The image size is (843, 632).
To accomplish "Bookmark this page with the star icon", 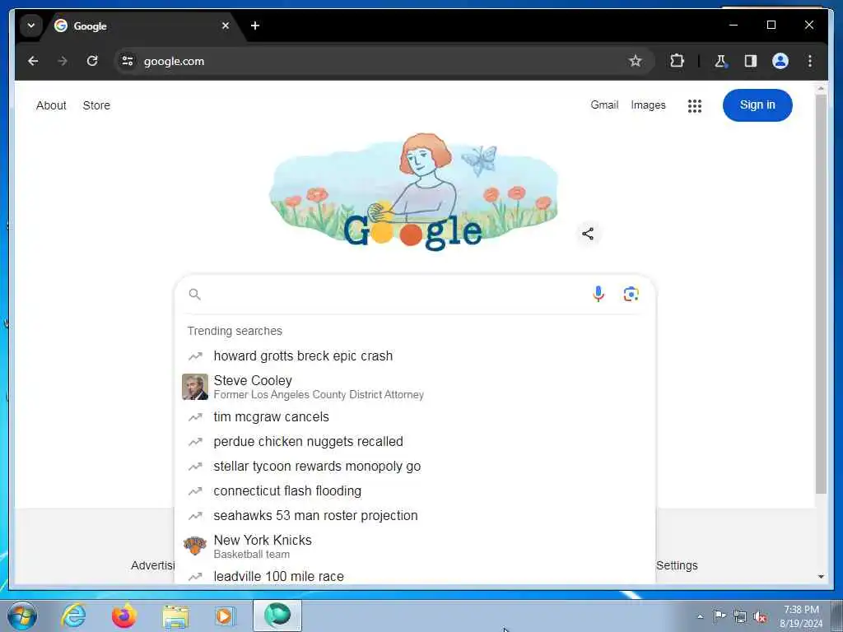I will tap(635, 61).
